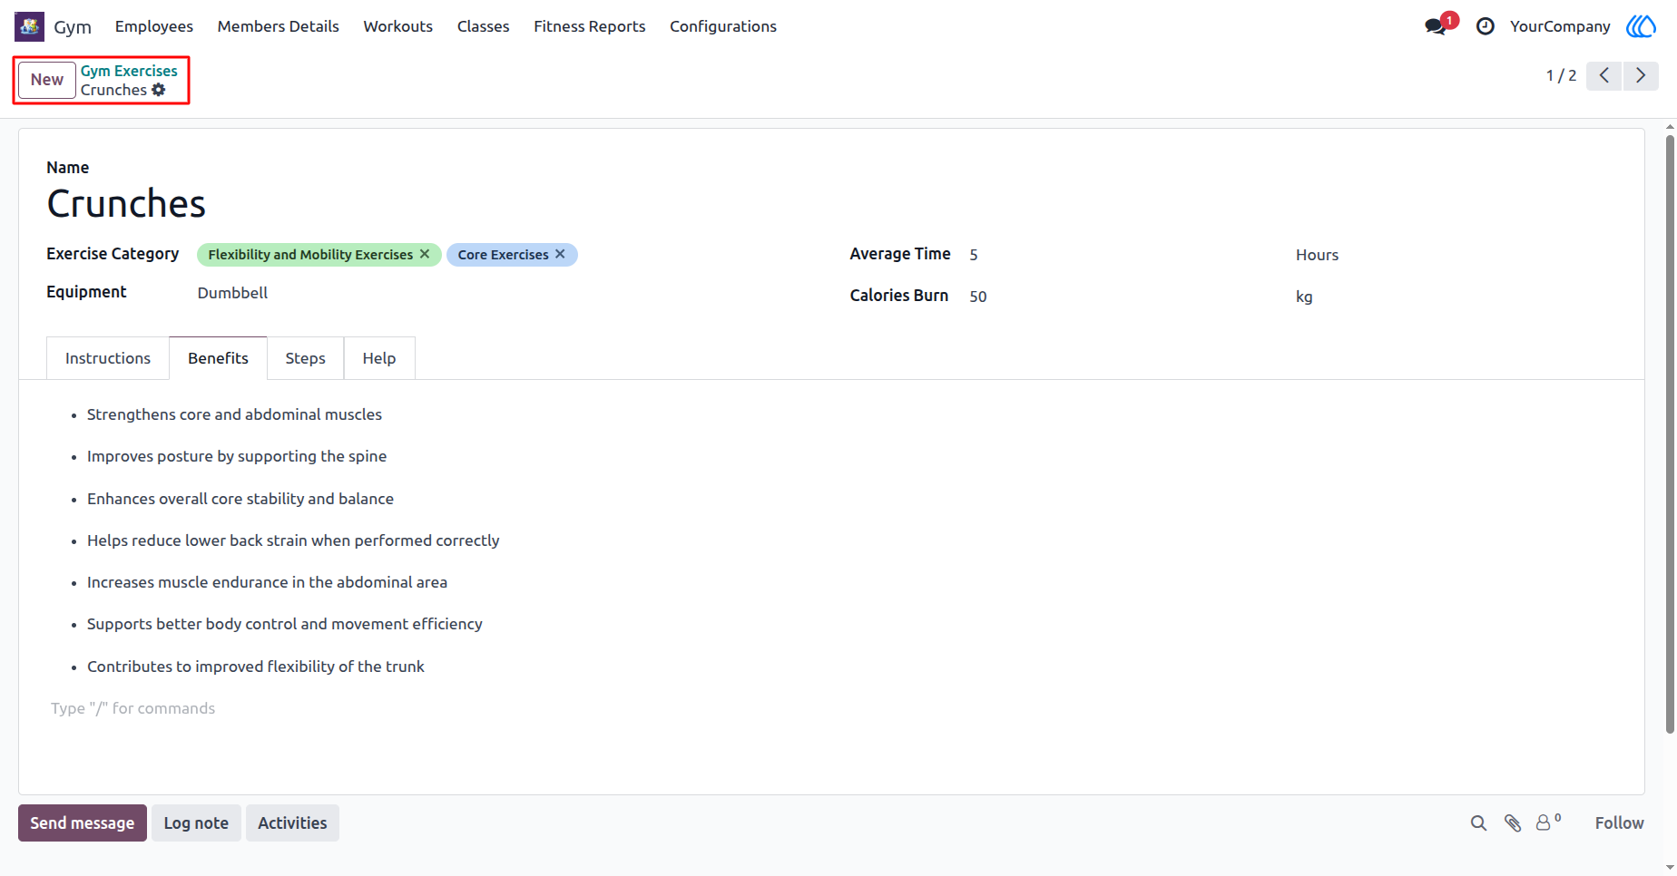Click the Gym app title
Viewport: 1677px width, 876px height.
[x=73, y=26]
